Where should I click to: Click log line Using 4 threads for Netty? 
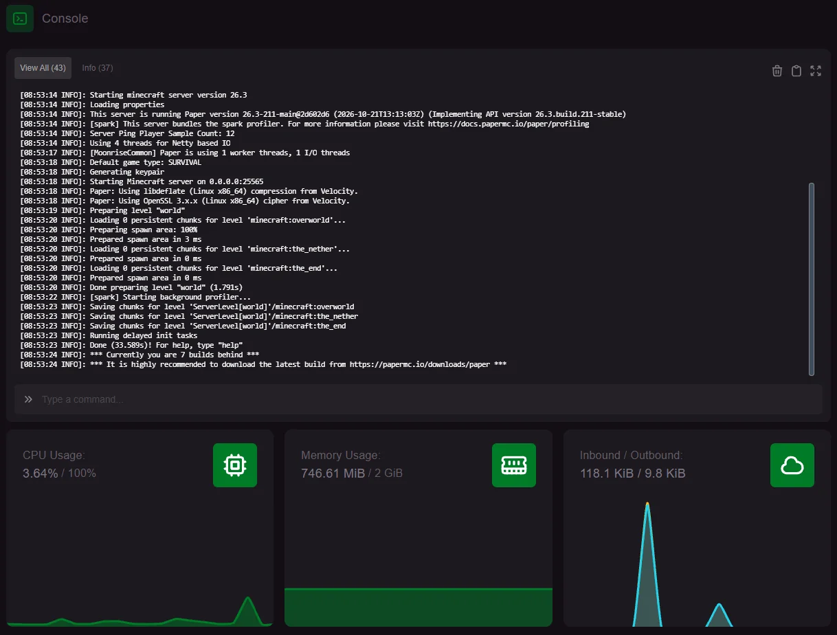[126, 143]
